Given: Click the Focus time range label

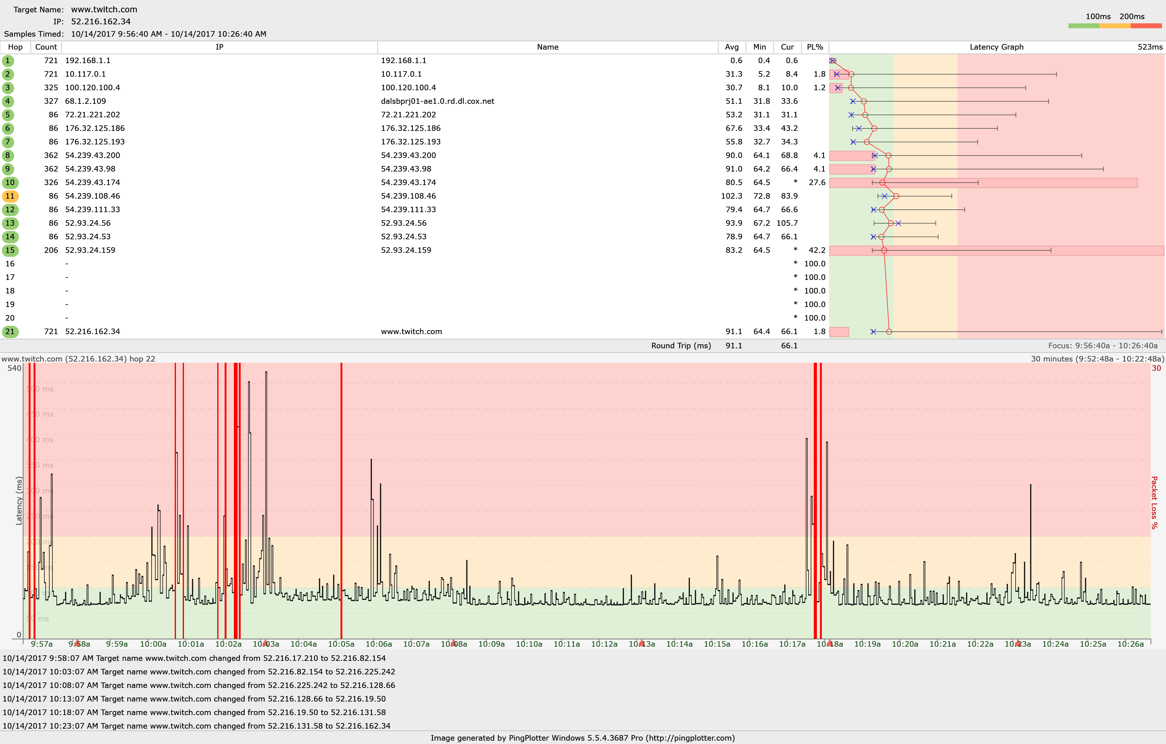Looking at the screenshot, I should point(1103,346).
